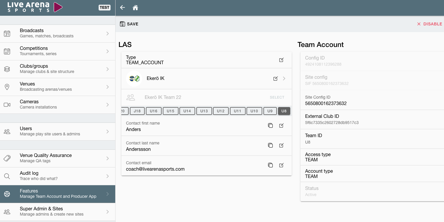Click the Clubs/groups layers icon
The image size is (444, 222).
point(7,69)
